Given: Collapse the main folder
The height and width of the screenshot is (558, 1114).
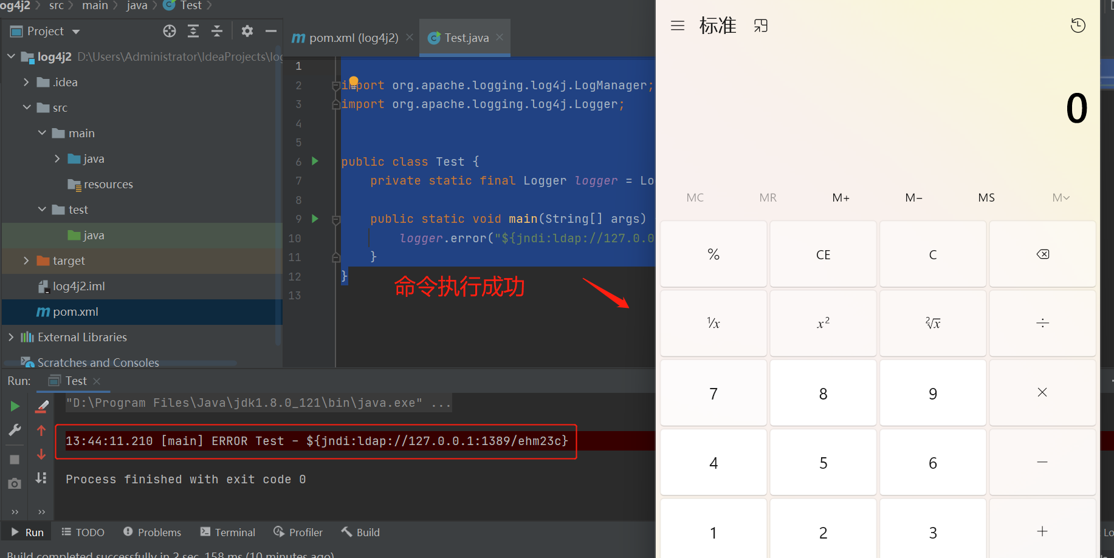Looking at the screenshot, I should pyautogui.click(x=42, y=133).
